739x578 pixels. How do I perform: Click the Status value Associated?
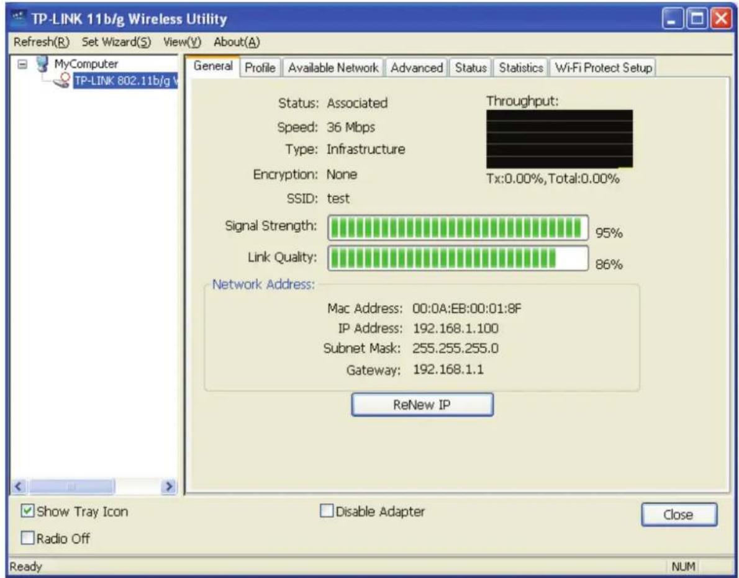[357, 103]
